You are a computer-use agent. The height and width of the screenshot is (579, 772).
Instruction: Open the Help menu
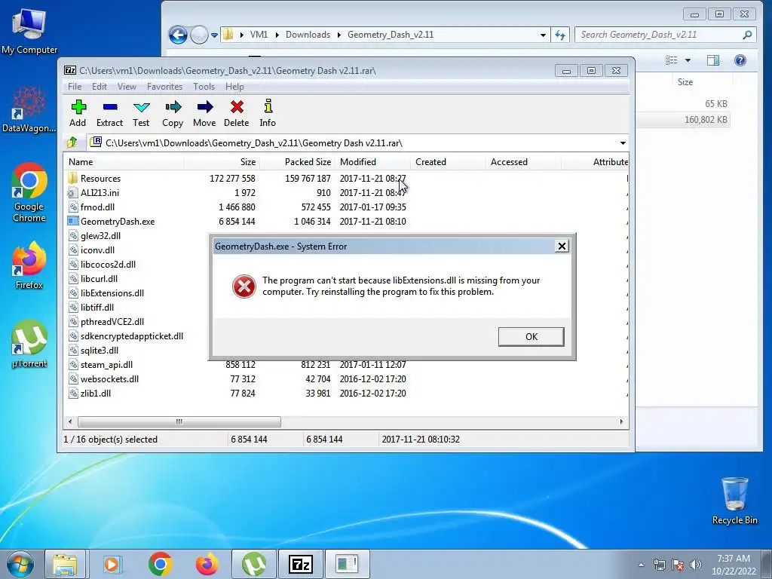(234, 87)
